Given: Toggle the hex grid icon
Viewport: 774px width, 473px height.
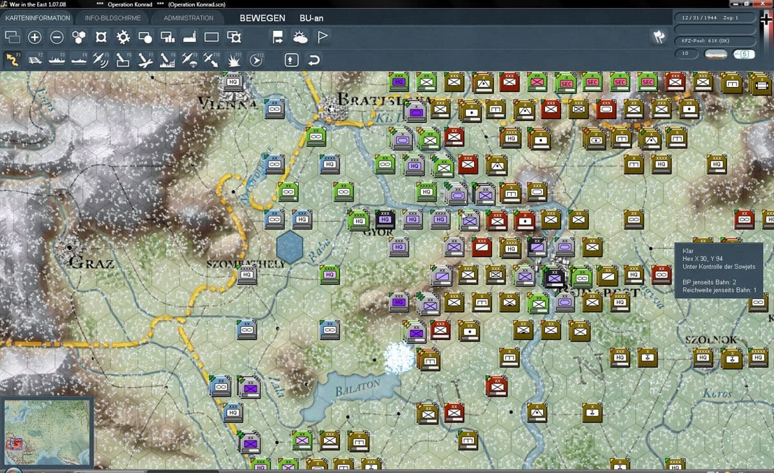Looking at the screenshot, I should 79,38.
